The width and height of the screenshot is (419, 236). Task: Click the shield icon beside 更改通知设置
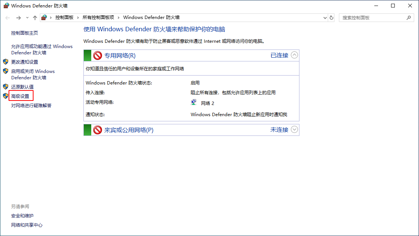click(x=6, y=62)
